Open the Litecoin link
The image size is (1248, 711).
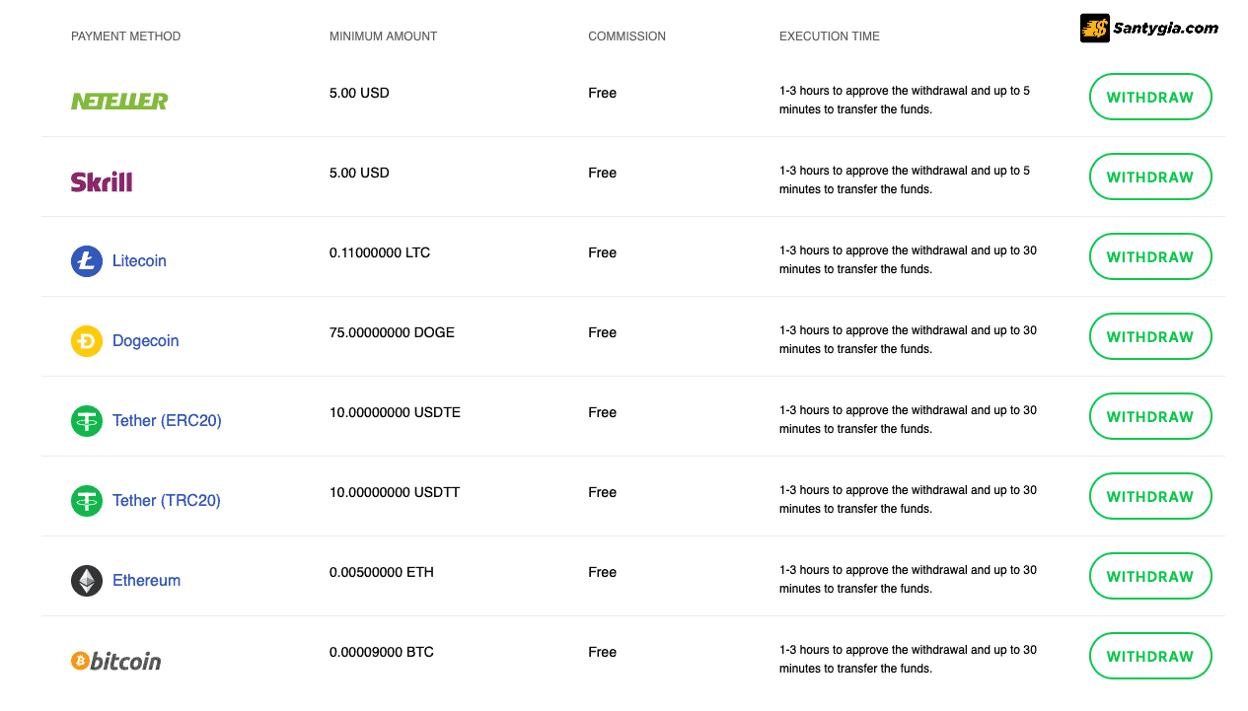click(x=139, y=261)
